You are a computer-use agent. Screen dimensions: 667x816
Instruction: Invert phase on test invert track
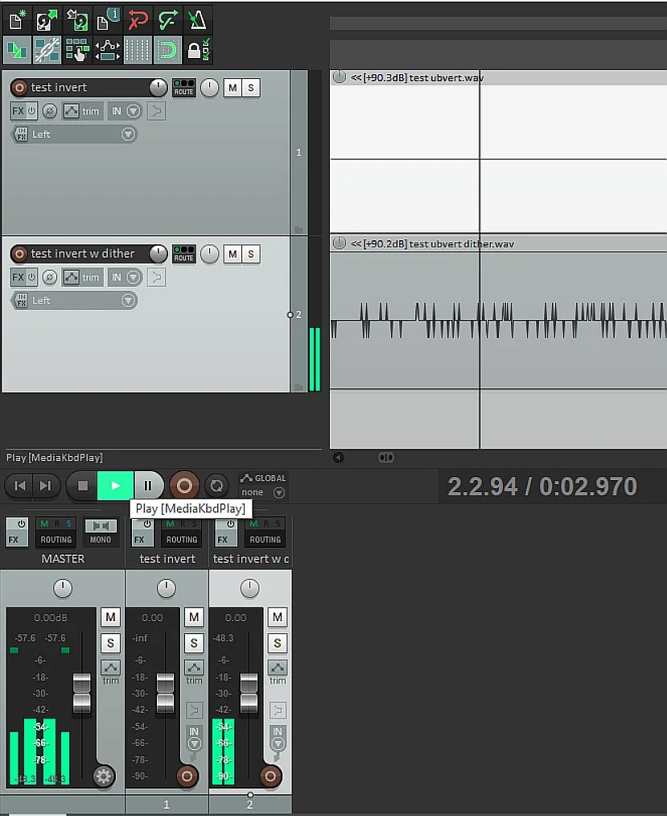click(49, 111)
